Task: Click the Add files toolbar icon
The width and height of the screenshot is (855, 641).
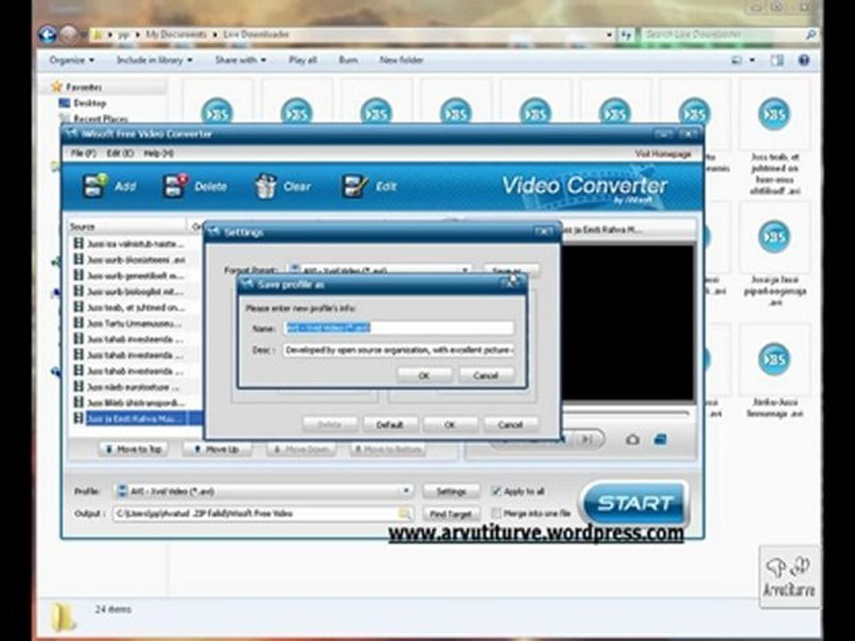Action: point(95,185)
